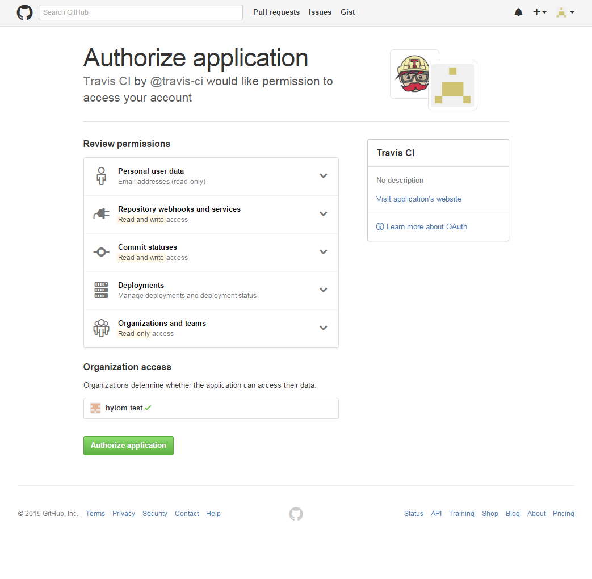
Task: Open Pricing footer link
Action: 563,514
